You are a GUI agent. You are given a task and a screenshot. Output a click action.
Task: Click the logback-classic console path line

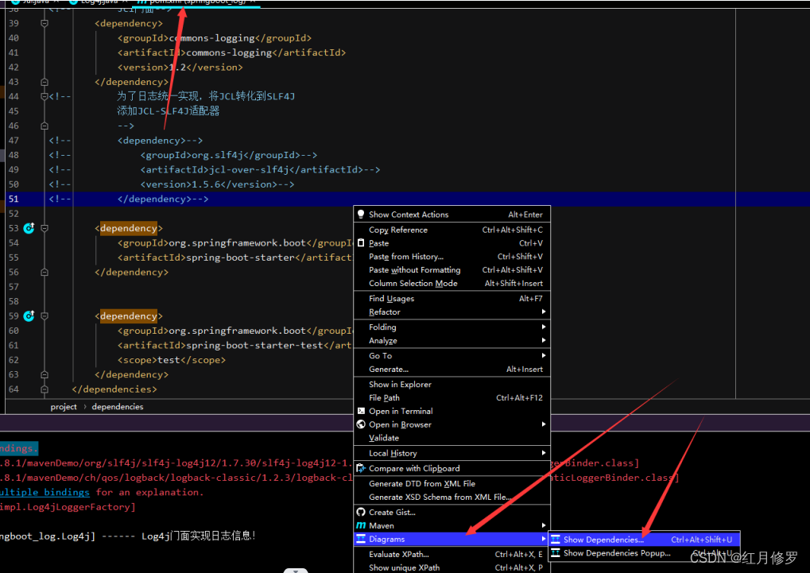click(176, 478)
